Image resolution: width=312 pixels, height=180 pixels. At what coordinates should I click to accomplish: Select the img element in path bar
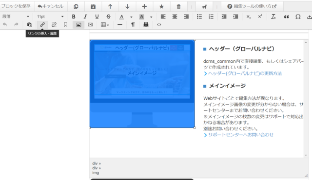[96, 173]
